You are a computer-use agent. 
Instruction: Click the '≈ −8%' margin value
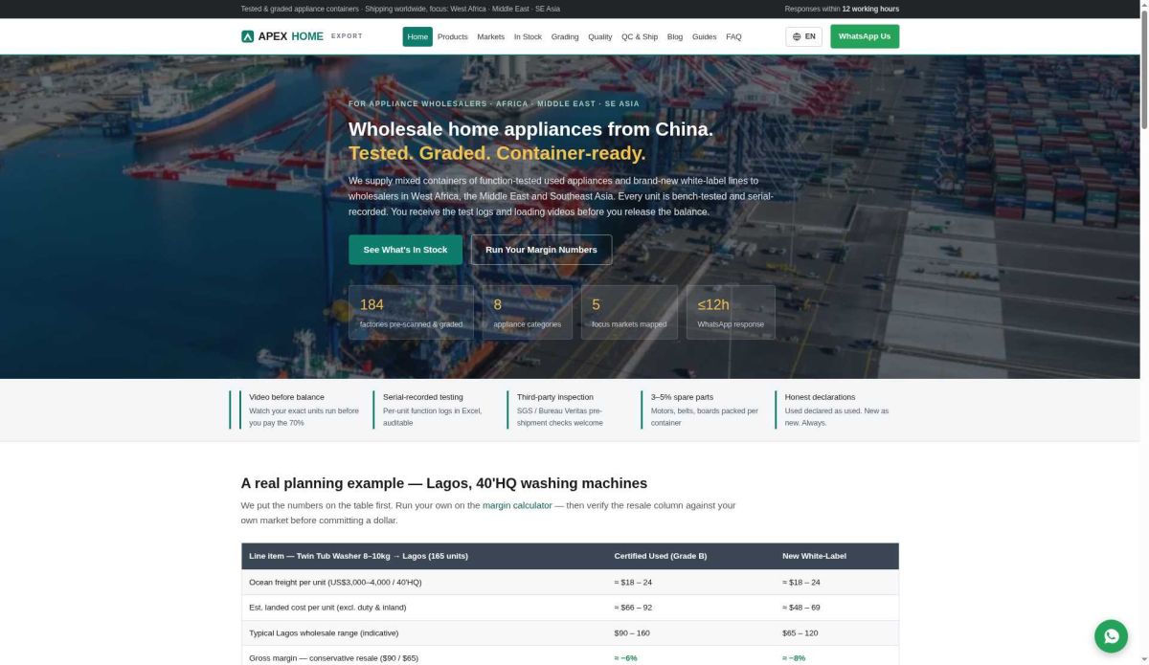(794, 658)
